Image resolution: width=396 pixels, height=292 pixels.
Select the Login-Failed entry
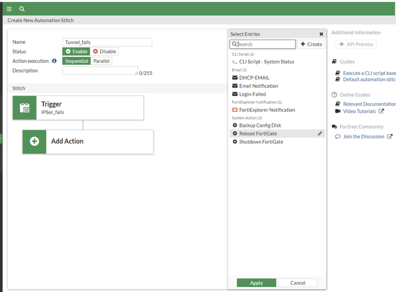277,94
